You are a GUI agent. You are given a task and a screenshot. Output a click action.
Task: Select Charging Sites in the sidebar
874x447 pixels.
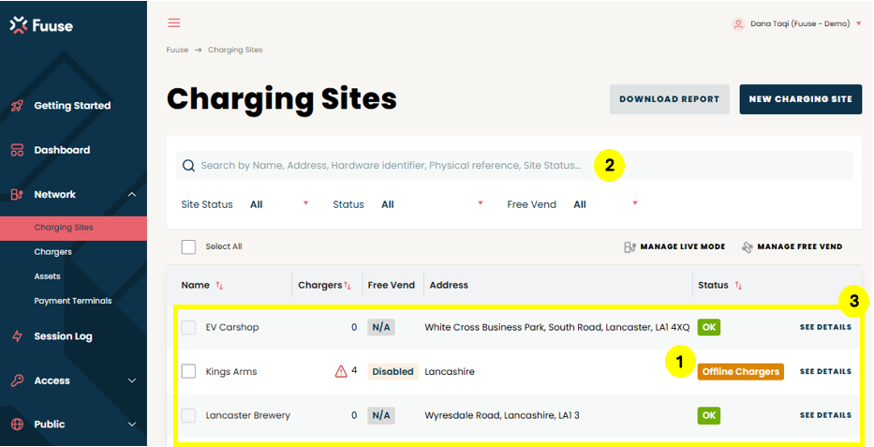[x=74, y=228]
